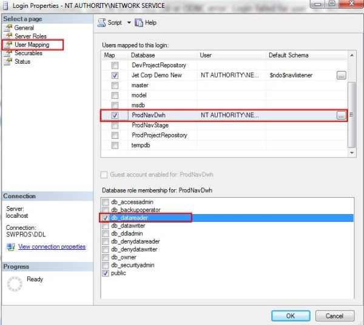Screen dimensions: 364x325
Task: Click the Map column header
Action: tap(115, 55)
